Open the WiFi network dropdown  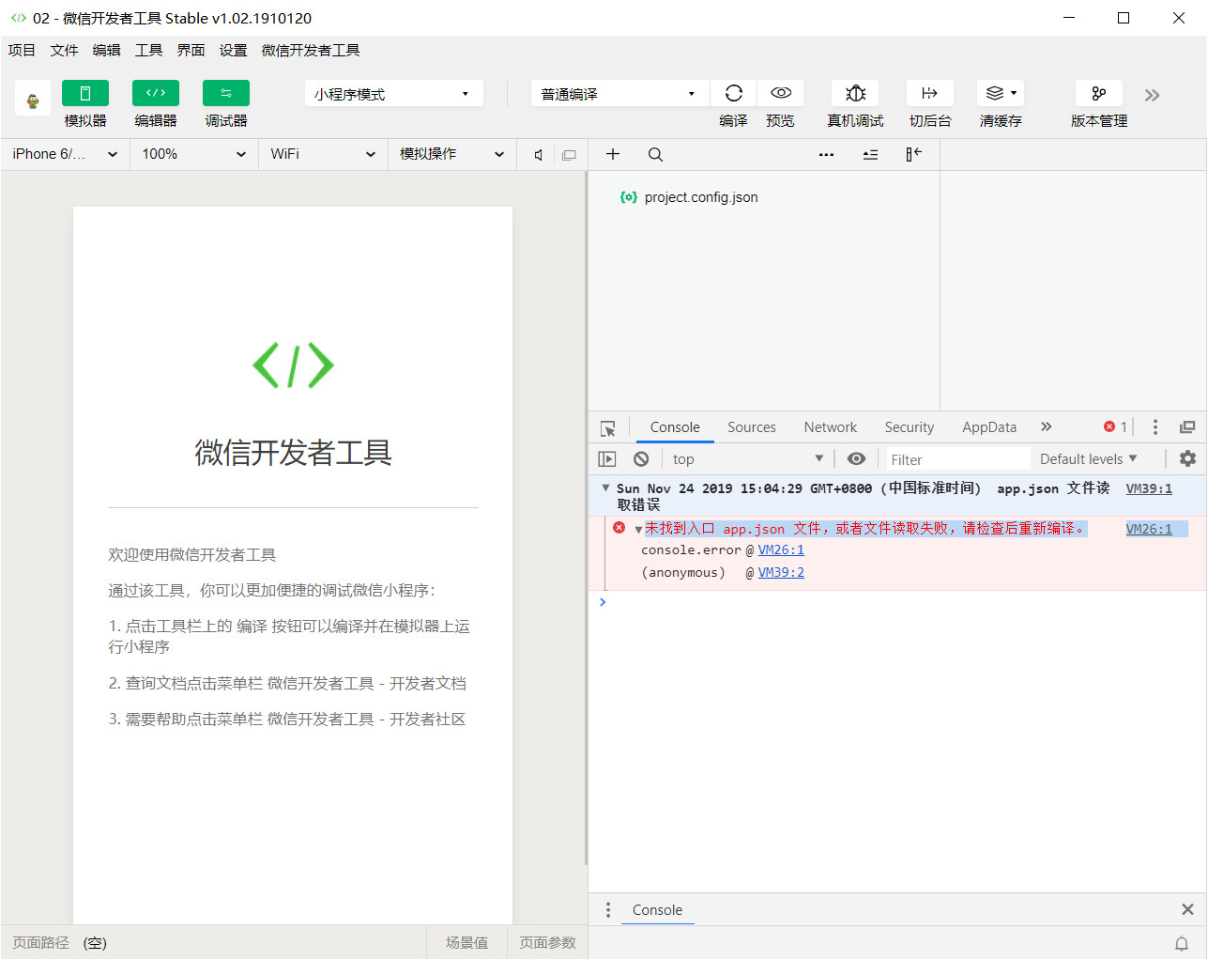[x=323, y=154]
